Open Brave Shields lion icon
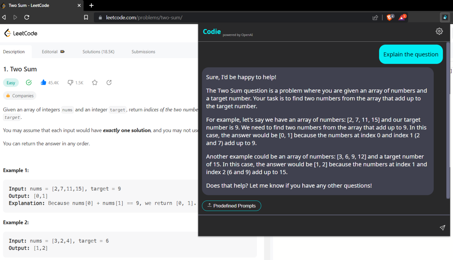This screenshot has width=453, height=260. (390, 17)
